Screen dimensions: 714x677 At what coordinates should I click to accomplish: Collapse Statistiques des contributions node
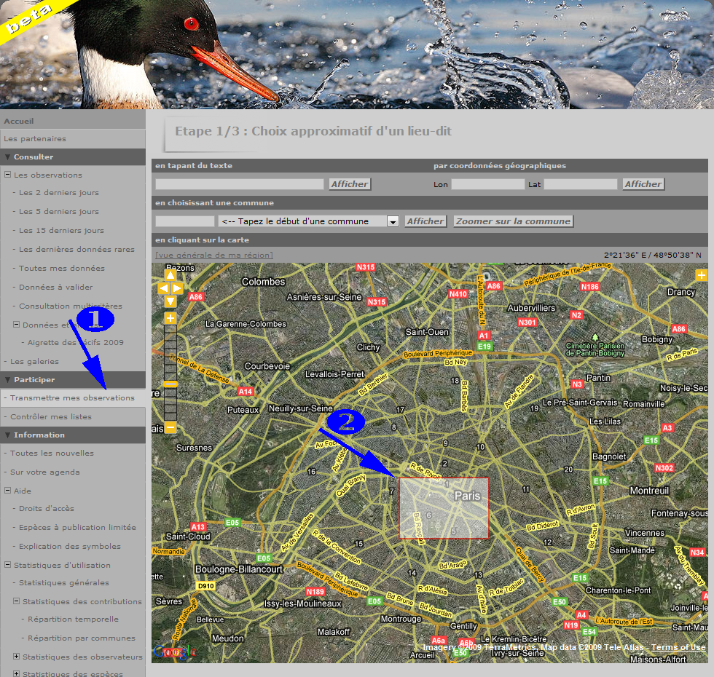coord(16,601)
